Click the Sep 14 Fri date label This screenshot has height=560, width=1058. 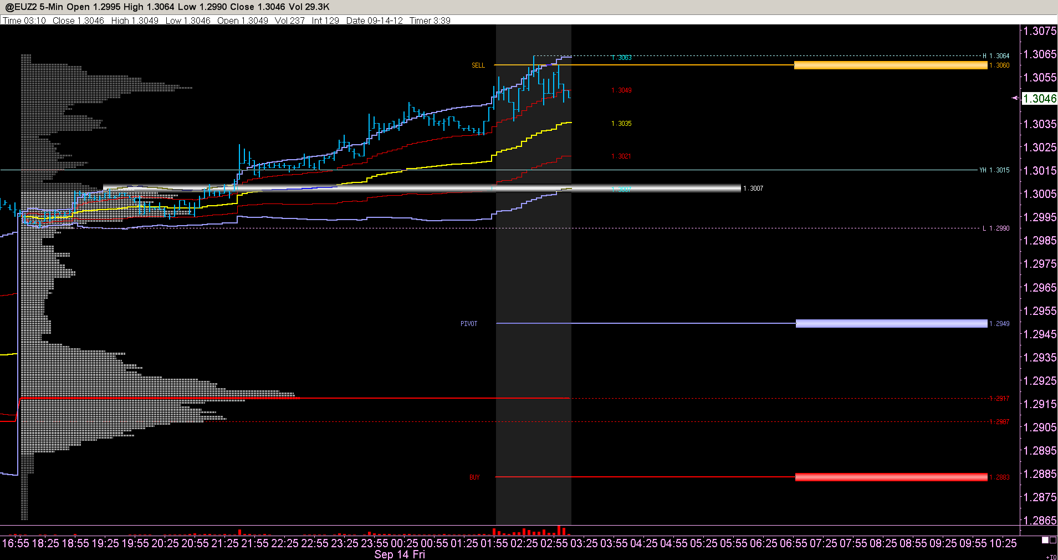point(400,554)
